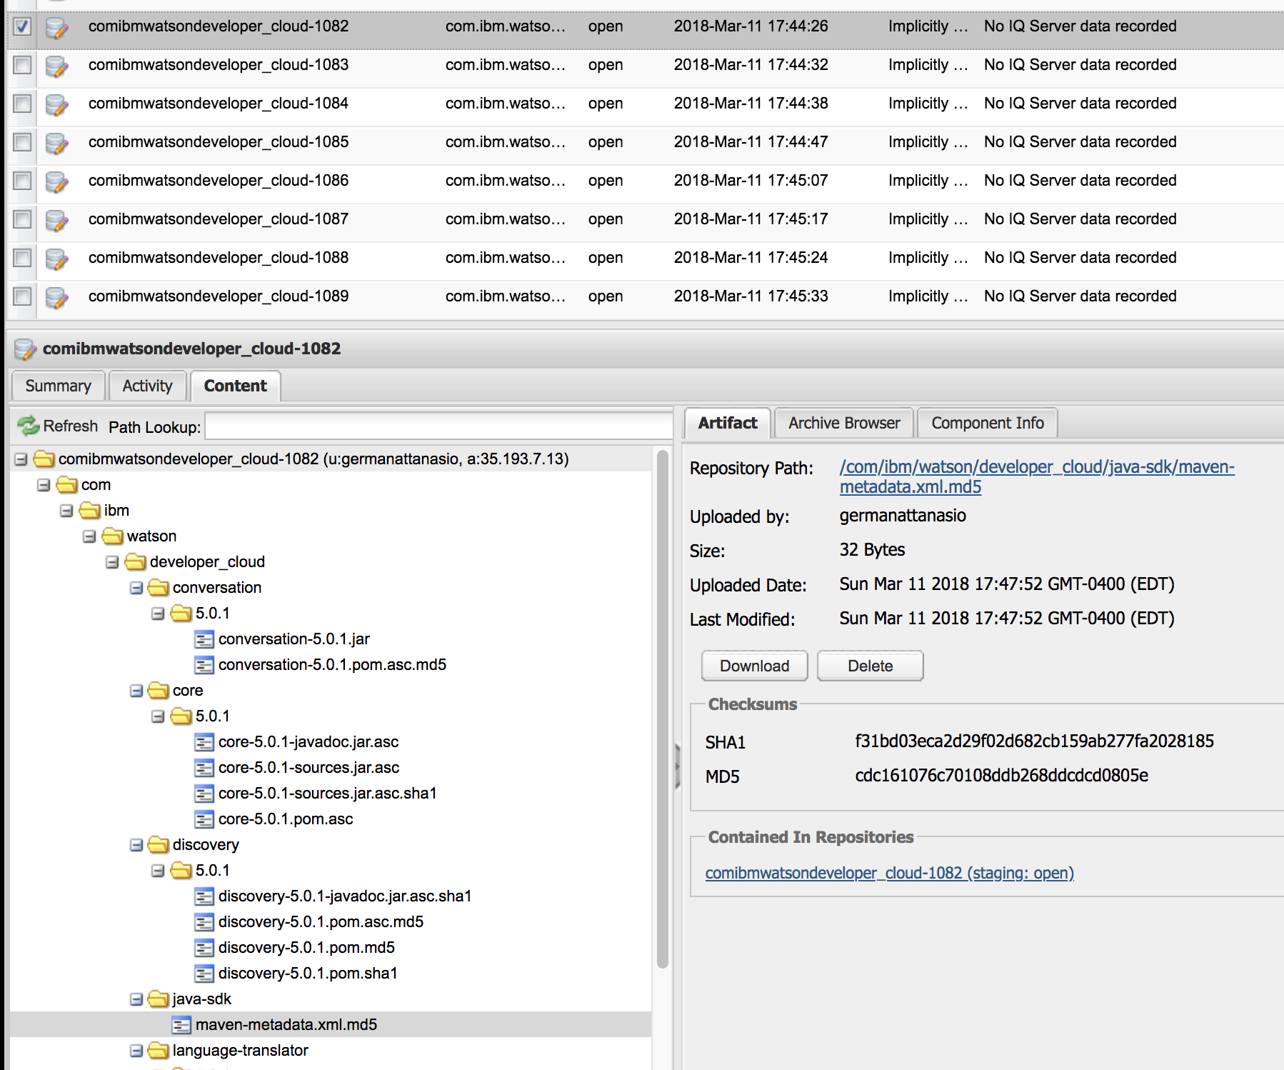Click the repository icon for cloud-1082 row
This screenshot has width=1284, height=1070.
pos(56,27)
